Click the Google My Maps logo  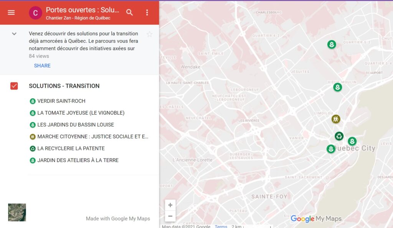coord(316,218)
